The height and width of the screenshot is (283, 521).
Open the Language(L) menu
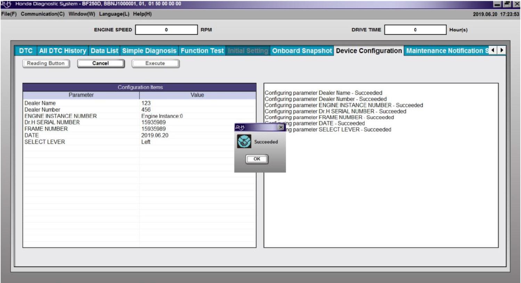pyautogui.click(x=114, y=14)
